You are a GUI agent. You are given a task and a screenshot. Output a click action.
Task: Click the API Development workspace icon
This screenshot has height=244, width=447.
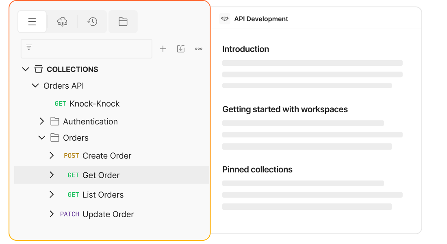[x=224, y=19]
